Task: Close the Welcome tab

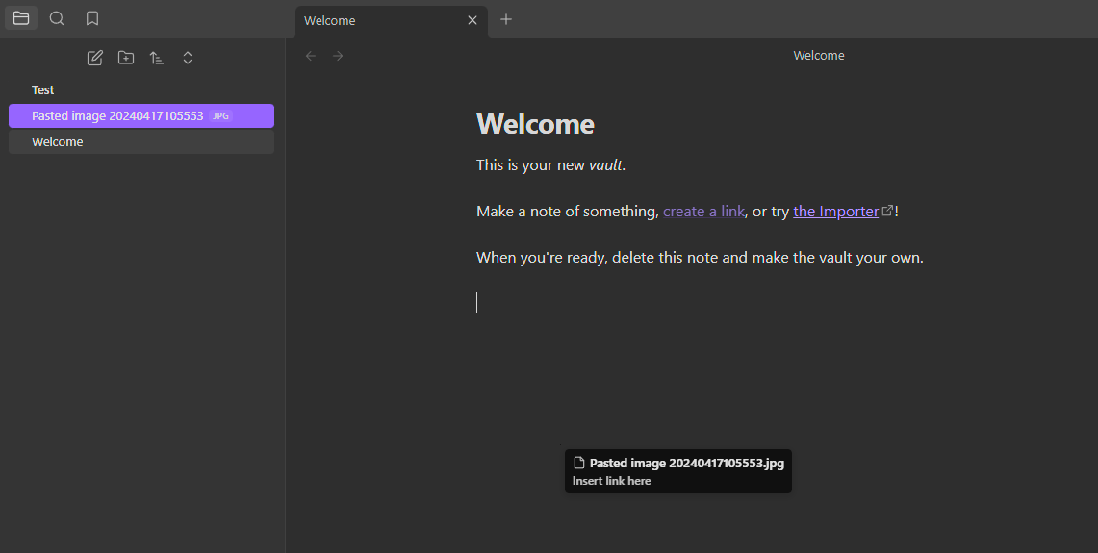Action: pyautogui.click(x=472, y=20)
